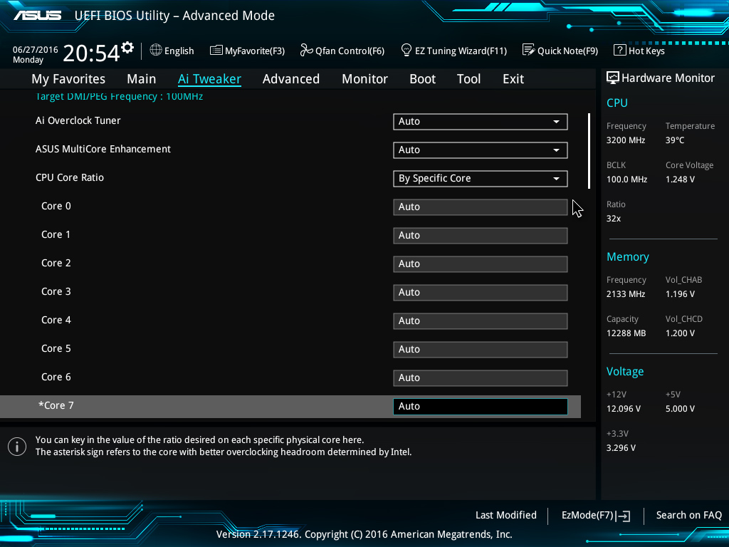Click the +5V value 5.000 V
Screen dimensions: 729x547
pos(680,409)
